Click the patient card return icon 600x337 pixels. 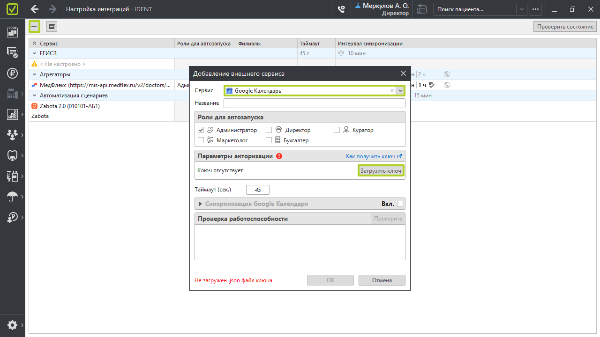(422, 9)
